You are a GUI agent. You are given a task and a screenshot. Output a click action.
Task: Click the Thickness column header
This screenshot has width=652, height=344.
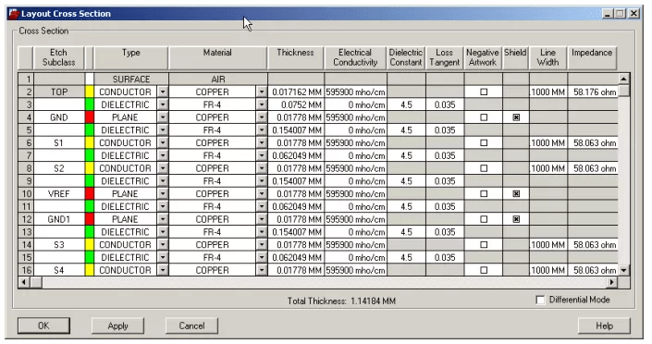(x=296, y=58)
